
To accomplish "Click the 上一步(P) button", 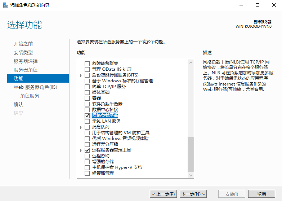I will 163,194.
